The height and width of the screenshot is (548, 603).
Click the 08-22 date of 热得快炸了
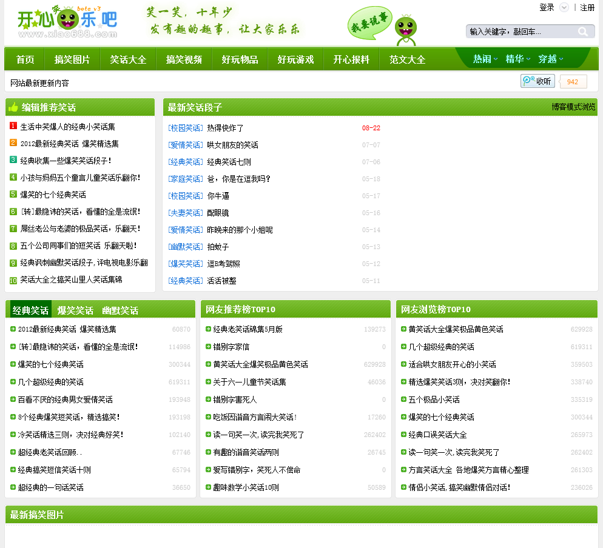click(371, 128)
